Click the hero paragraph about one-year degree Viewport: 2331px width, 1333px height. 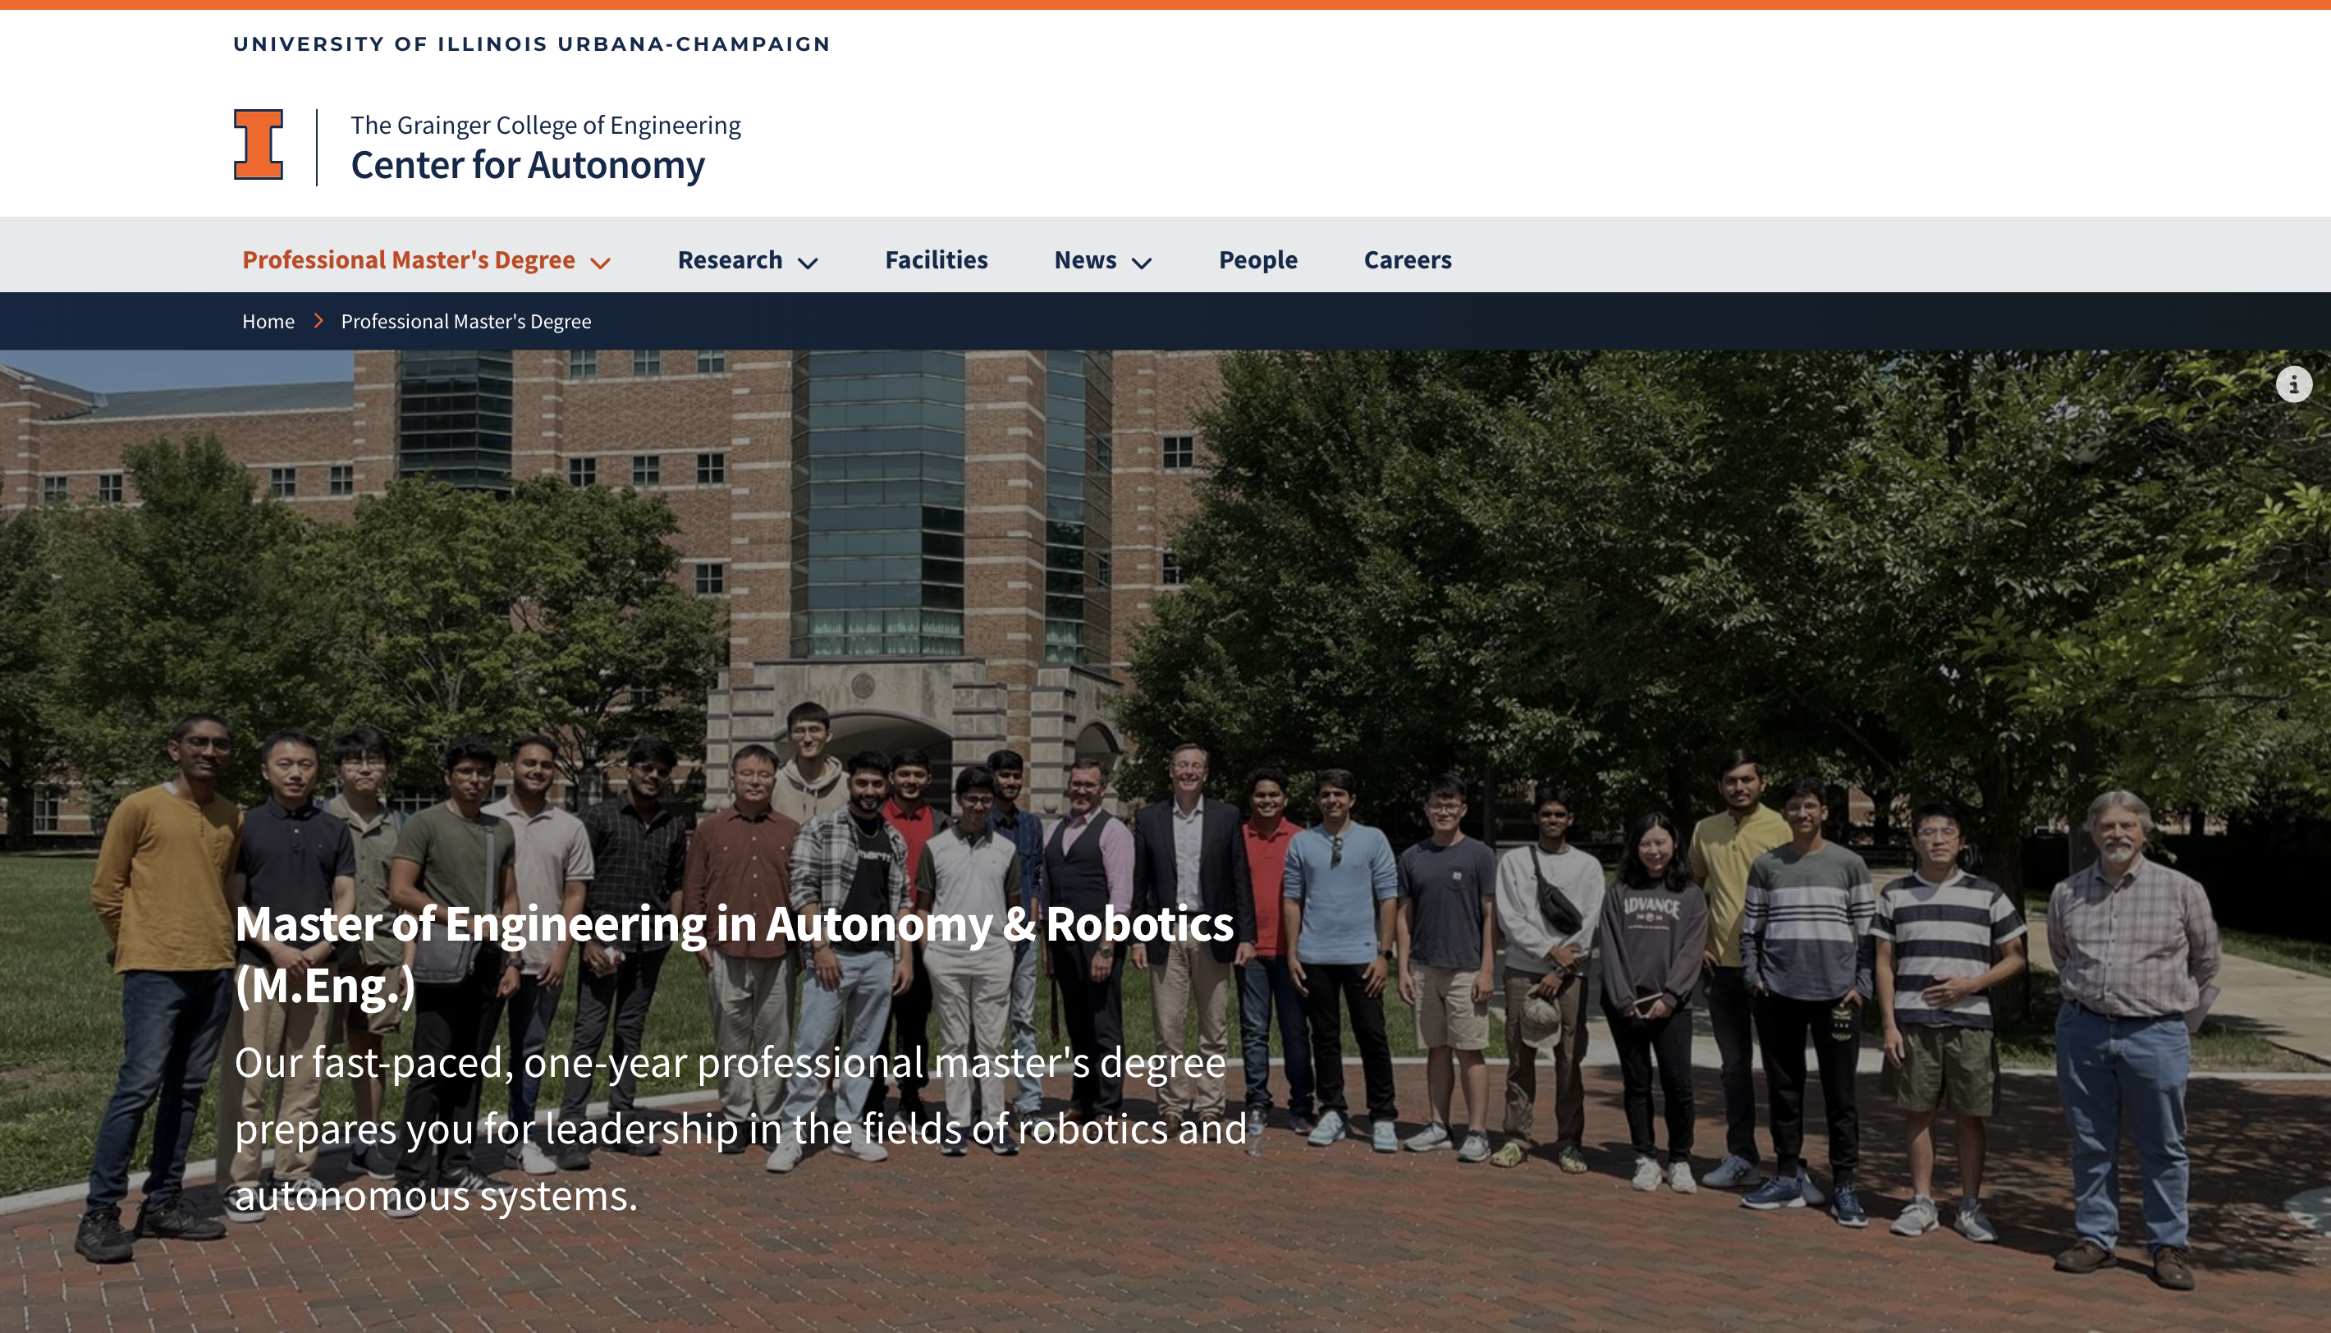coord(740,1129)
